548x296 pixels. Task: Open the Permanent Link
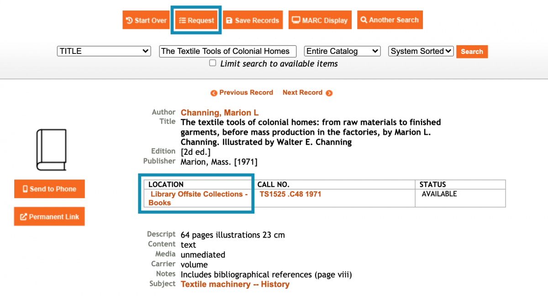tap(49, 217)
